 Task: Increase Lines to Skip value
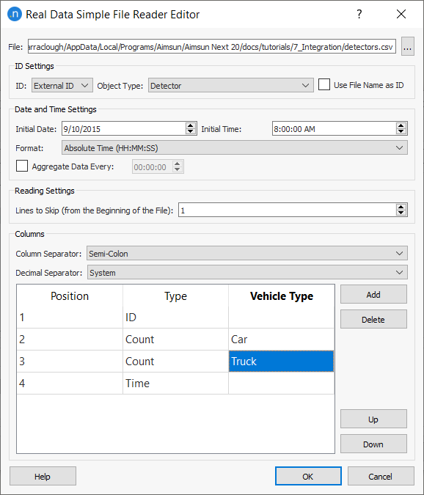click(x=401, y=207)
